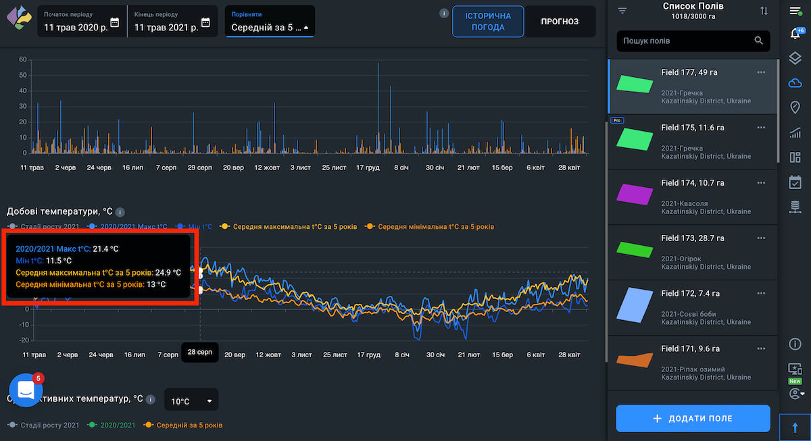The width and height of the screenshot is (811, 441).
Task: Expand the 10°C base temperature dropdown
Action: point(191,401)
